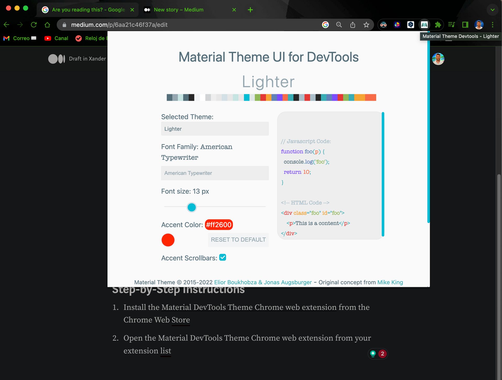Image resolution: width=502 pixels, height=380 pixels.
Task: Click the Chrome extensions puzzle icon
Action: click(438, 25)
